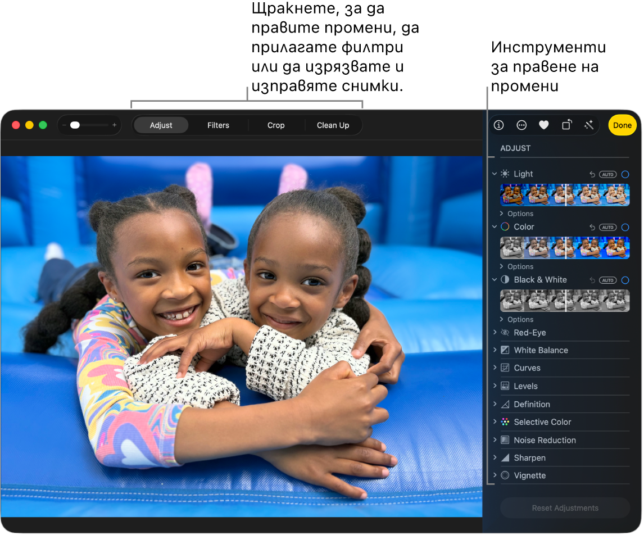Click the zoom out minus icon
Viewport: 644px width, 535px height.
64,125
